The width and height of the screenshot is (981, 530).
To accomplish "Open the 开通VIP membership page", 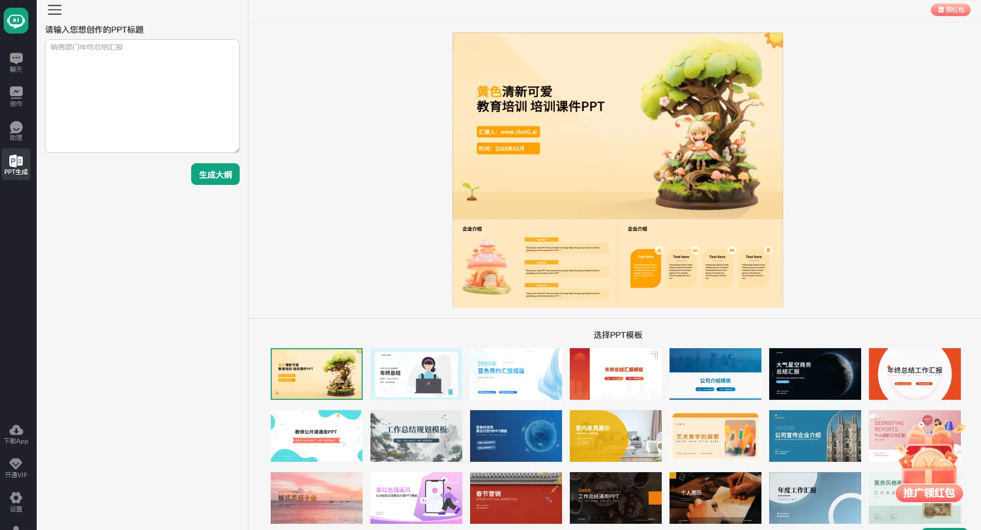I will [x=16, y=468].
